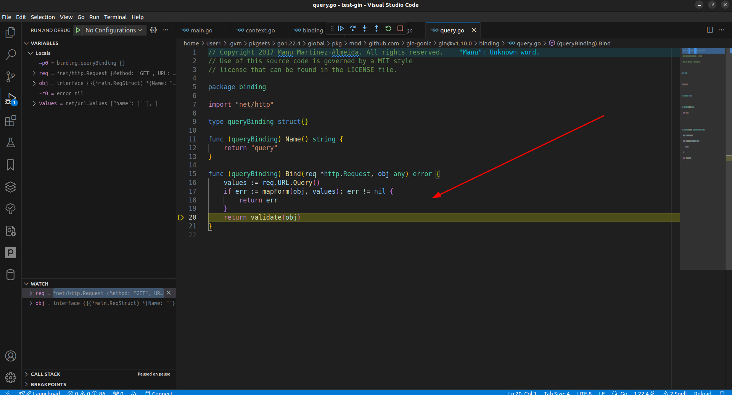Open the Selection menu
The image size is (732, 395).
pyautogui.click(x=43, y=17)
